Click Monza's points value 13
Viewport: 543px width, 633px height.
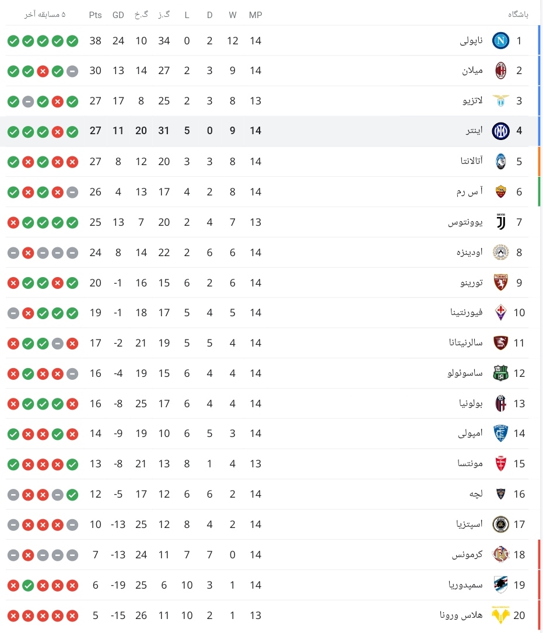(x=95, y=464)
